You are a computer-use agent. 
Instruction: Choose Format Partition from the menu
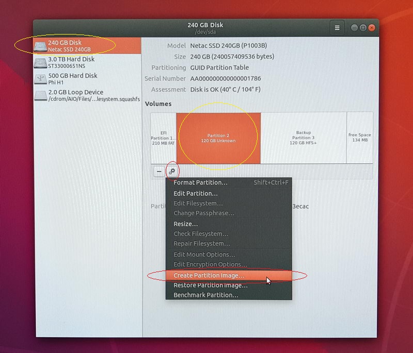tap(229, 182)
